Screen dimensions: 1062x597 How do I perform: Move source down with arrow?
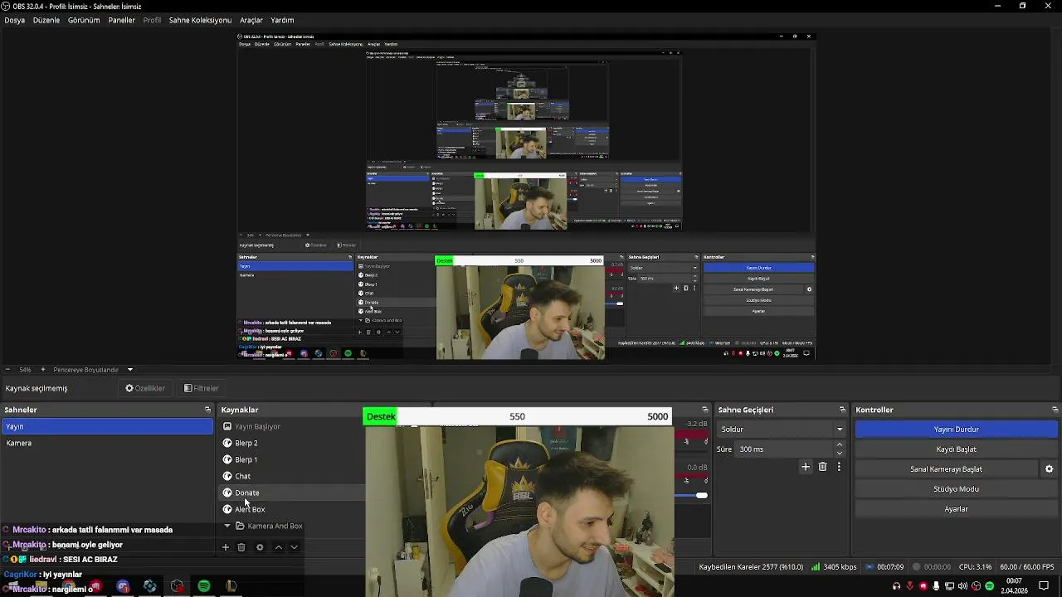click(x=294, y=547)
